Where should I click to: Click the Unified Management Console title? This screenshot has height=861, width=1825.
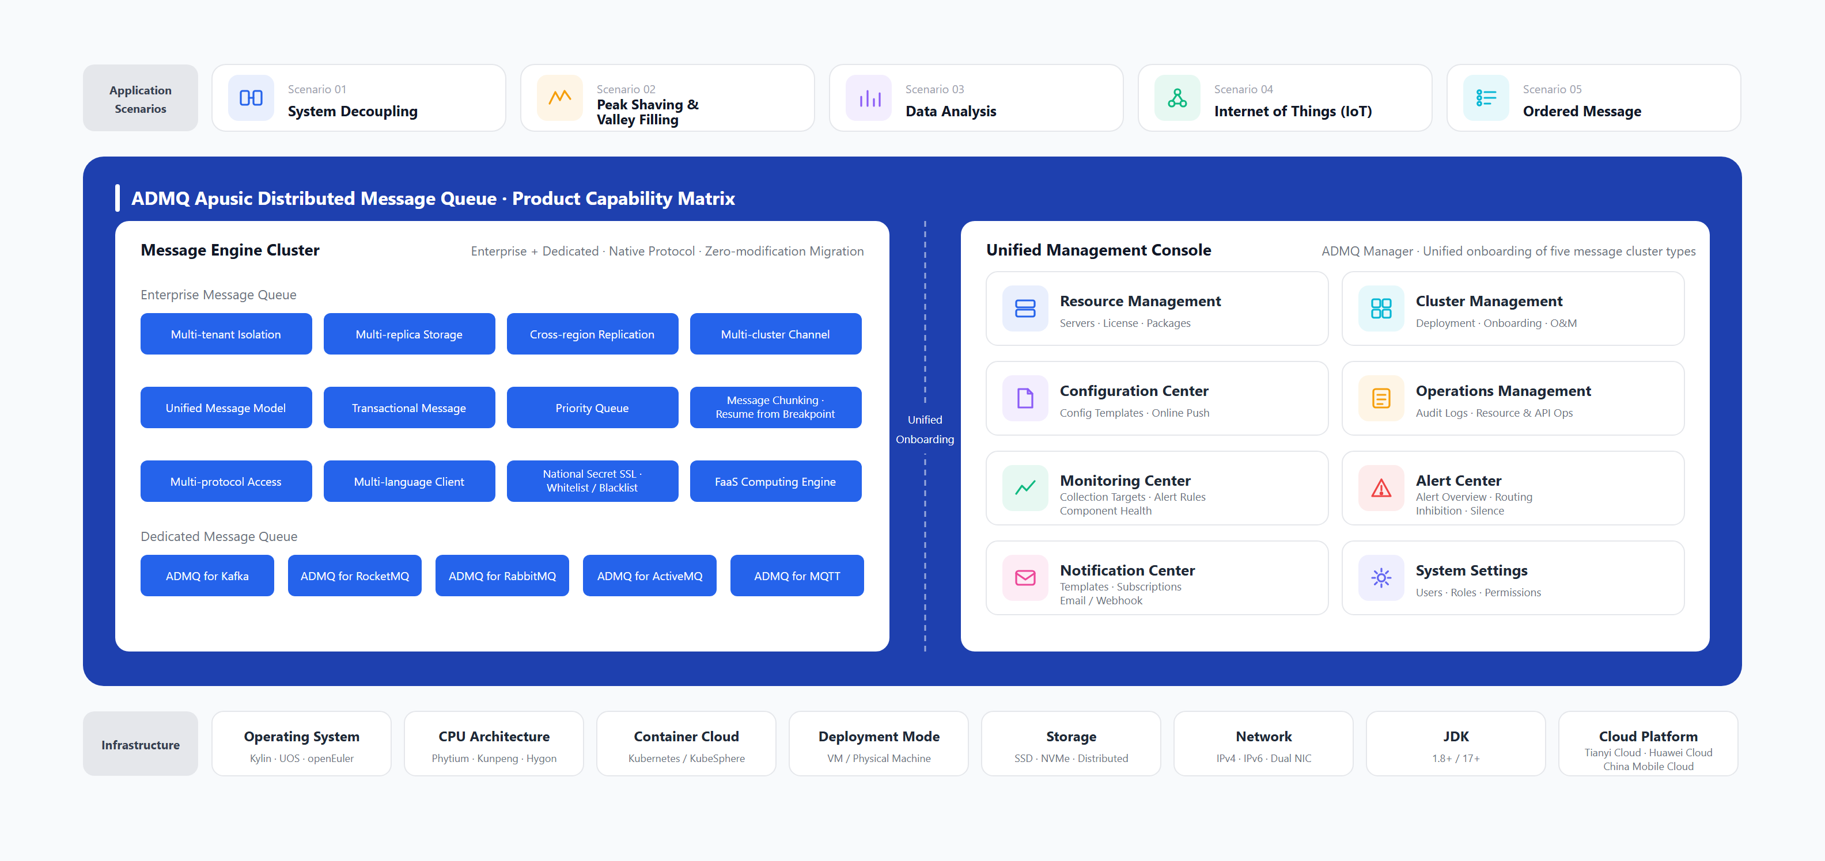(x=1098, y=250)
